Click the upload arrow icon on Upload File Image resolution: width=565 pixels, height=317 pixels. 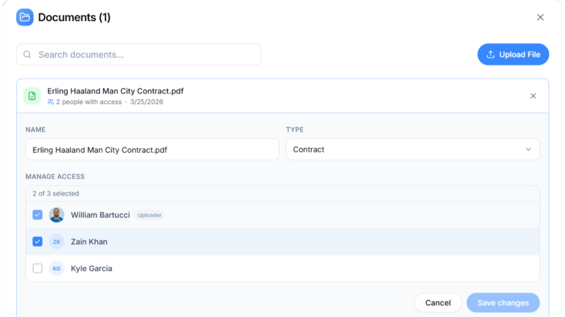tap(491, 54)
